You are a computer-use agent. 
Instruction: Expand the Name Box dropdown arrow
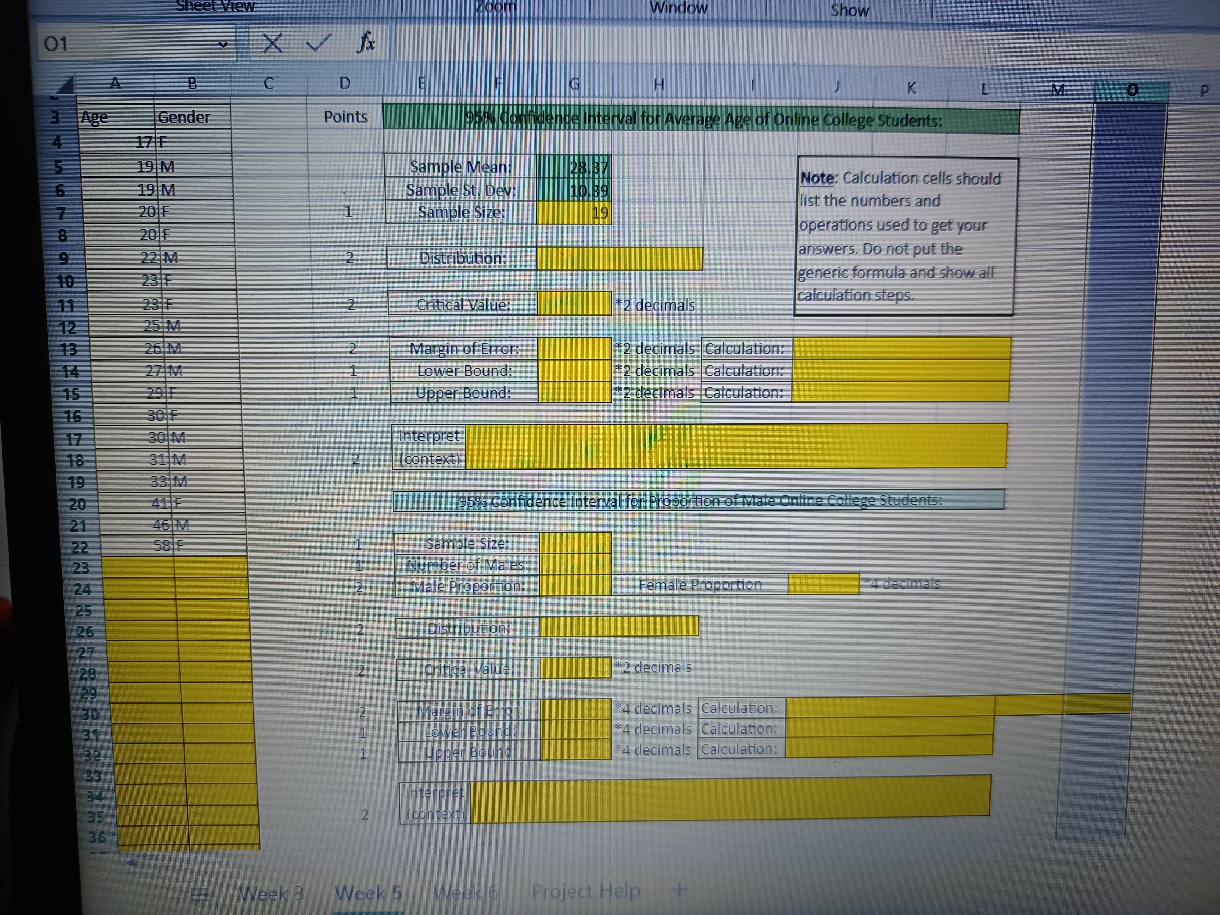tap(223, 45)
